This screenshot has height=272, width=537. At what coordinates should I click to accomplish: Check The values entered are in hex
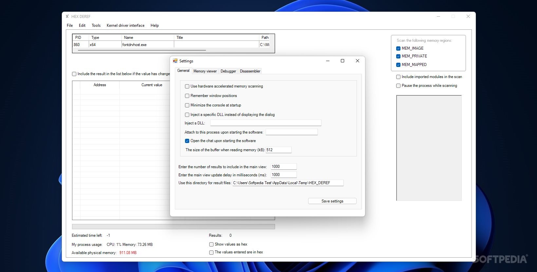tap(211, 252)
